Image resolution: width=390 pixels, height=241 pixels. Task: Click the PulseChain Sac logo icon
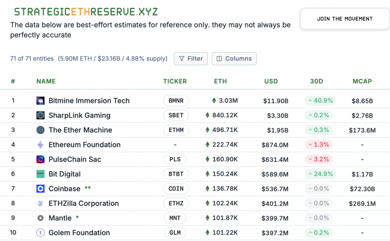click(40, 159)
